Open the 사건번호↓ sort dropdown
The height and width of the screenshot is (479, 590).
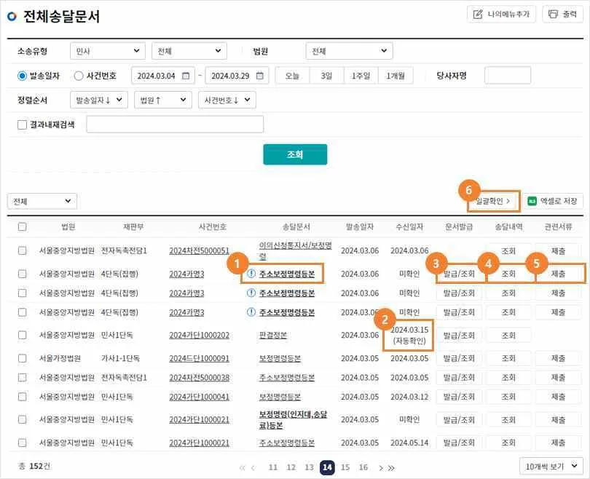pos(227,100)
